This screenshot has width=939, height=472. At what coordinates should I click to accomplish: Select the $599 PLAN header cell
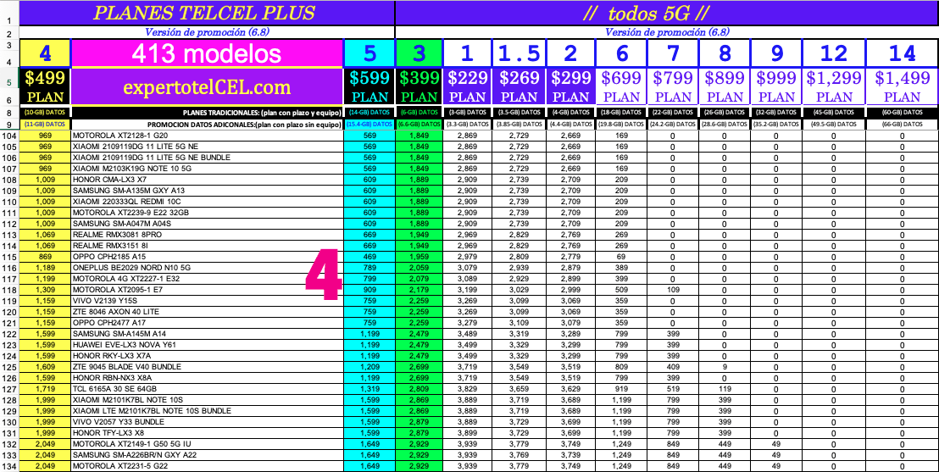click(369, 88)
